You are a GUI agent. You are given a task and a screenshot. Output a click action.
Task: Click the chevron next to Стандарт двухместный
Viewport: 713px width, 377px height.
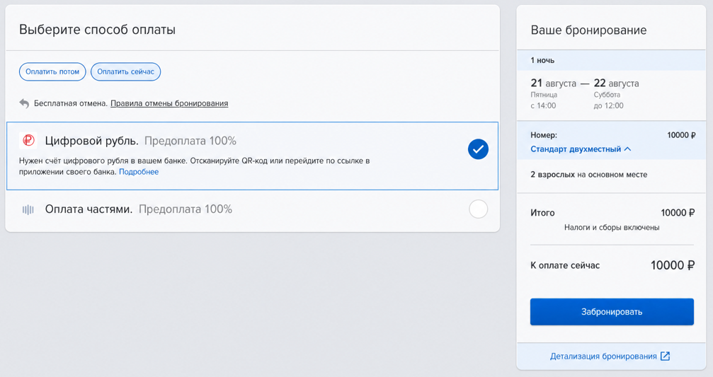627,149
